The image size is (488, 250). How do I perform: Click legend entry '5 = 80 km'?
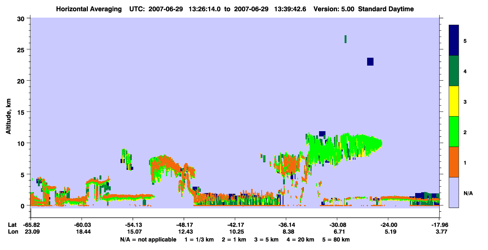coord(336,240)
